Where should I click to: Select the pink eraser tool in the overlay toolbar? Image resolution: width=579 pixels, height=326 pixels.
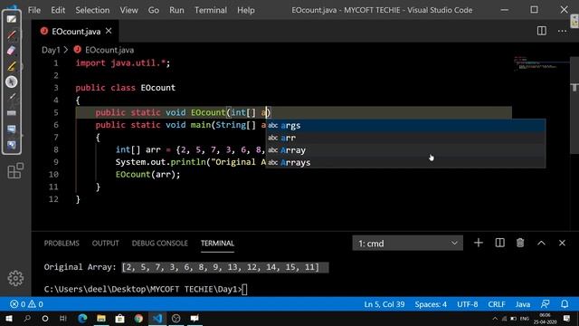pos(12,51)
